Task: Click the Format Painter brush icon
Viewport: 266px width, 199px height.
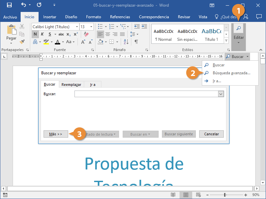Action: (22, 41)
